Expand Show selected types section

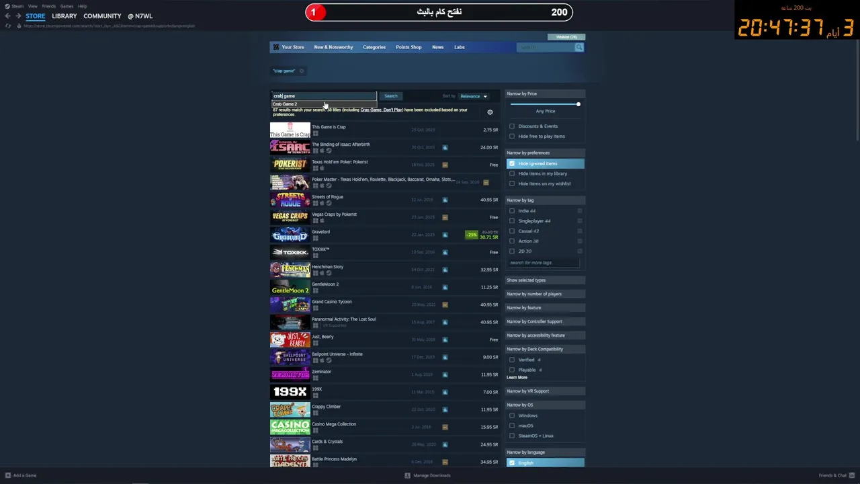[545, 280]
